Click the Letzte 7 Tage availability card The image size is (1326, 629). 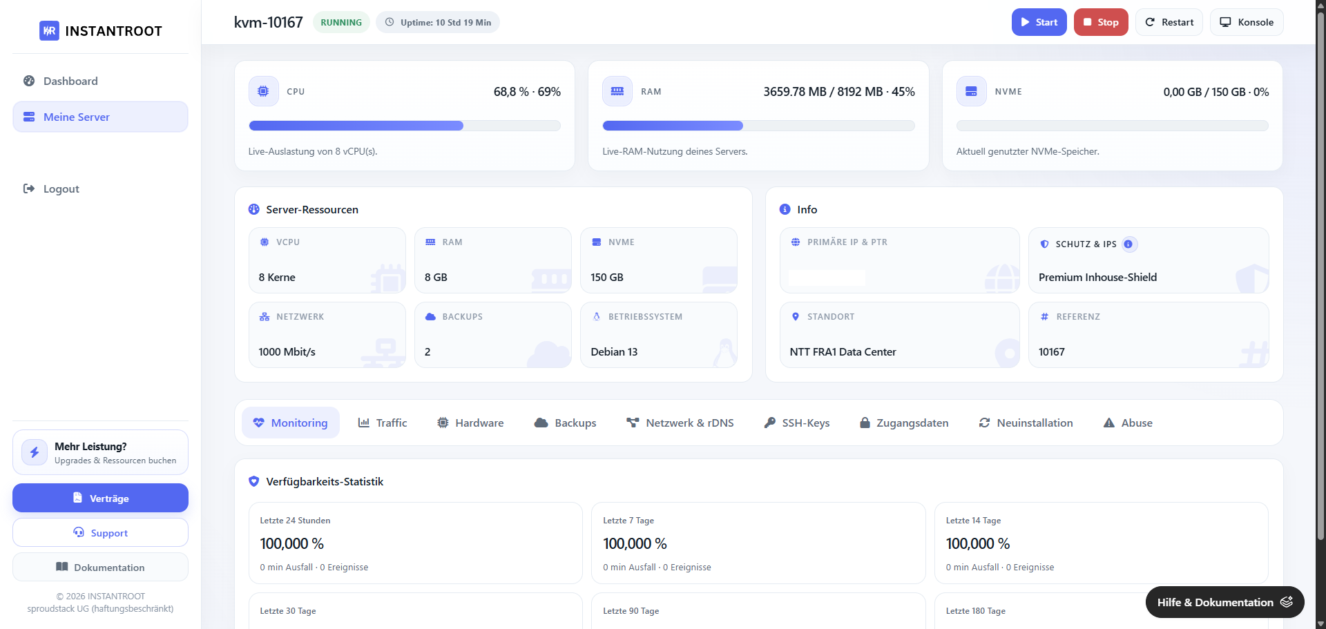(758, 543)
